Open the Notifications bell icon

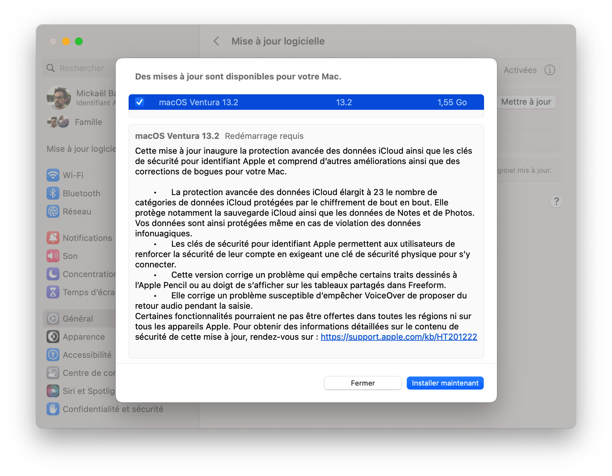[x=53, y=238]
